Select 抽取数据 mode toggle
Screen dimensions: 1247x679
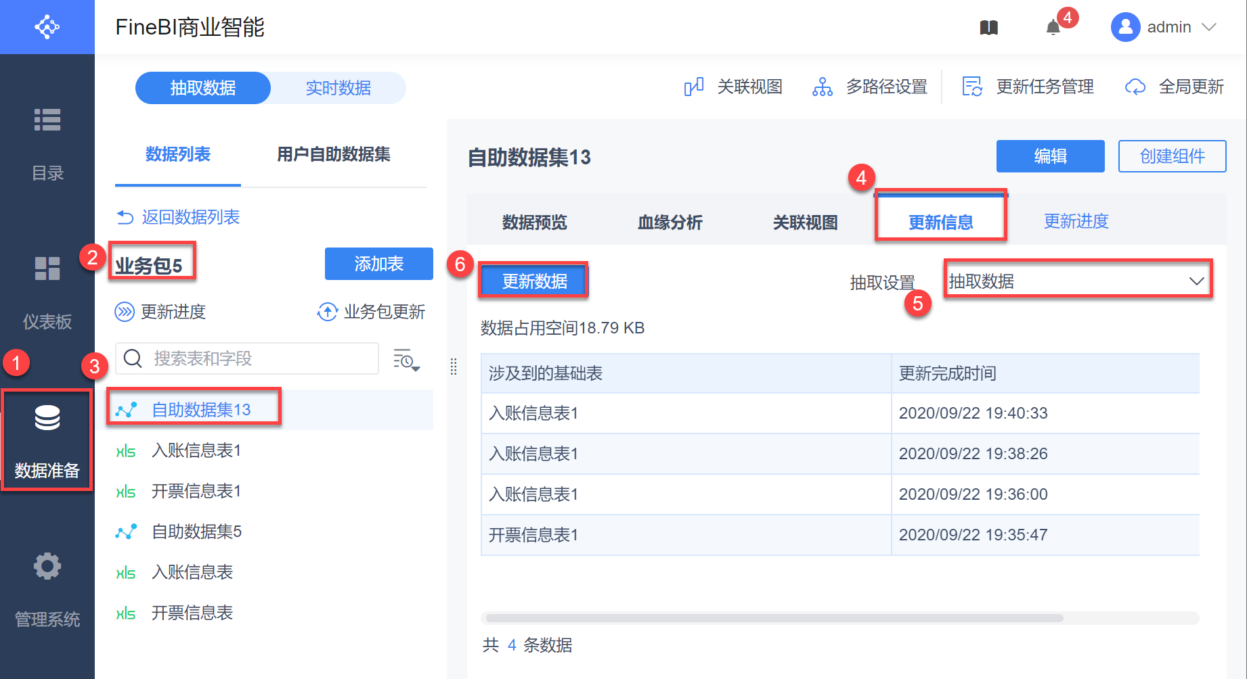coord(203,88)
